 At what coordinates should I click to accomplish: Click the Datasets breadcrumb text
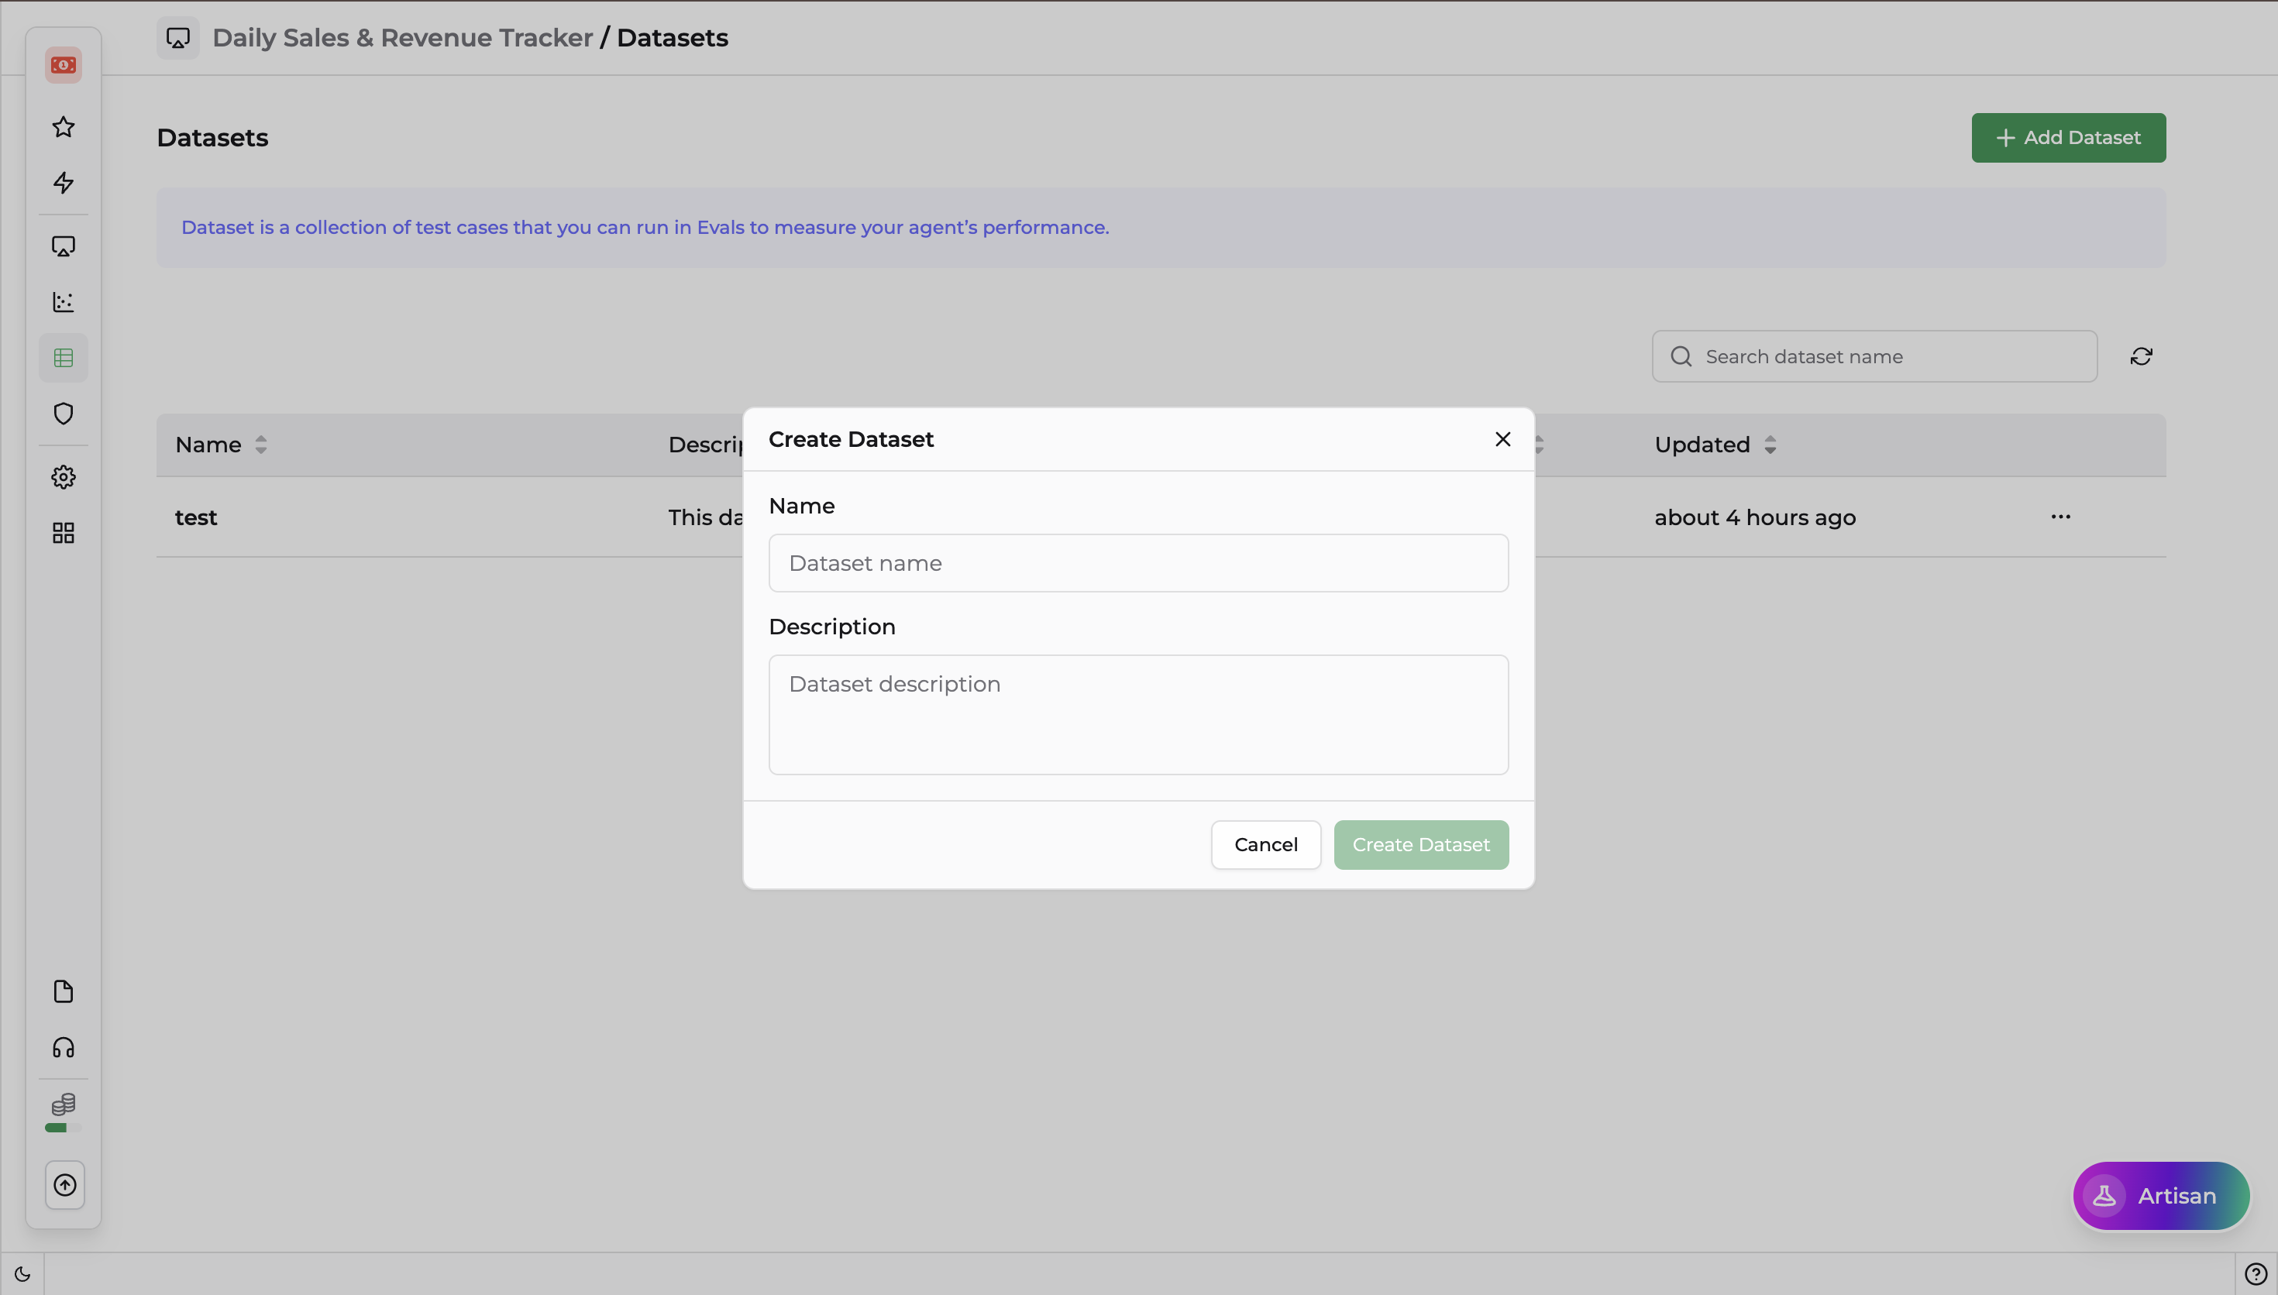click(x=672, y=38)
